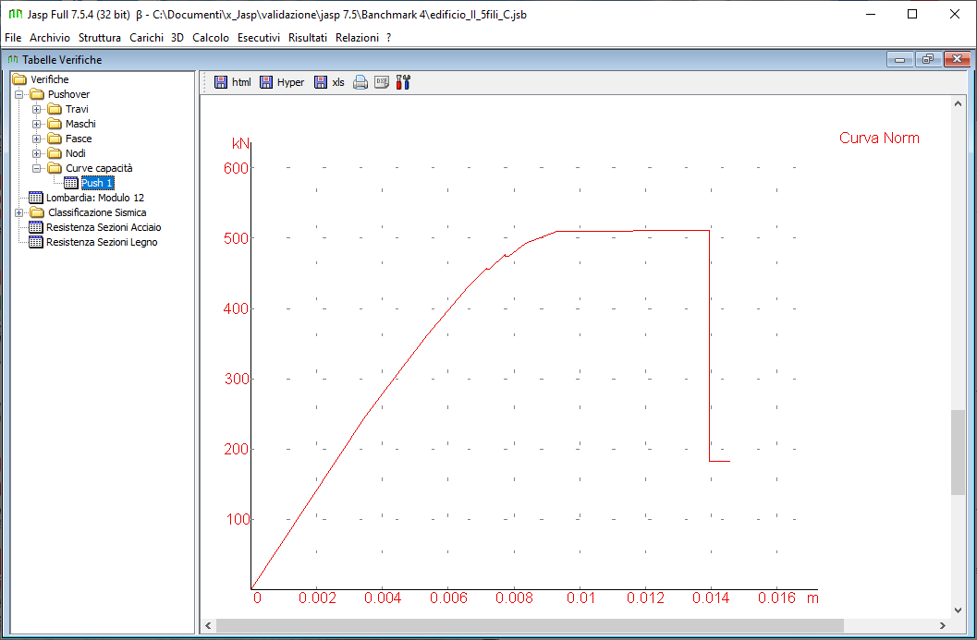The width and height of the screenshot is (977, 640).
Task: Select the Verifiche root folder icon
Action: pos(19,79)
